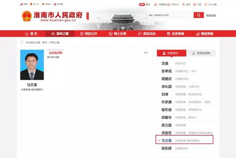The width and height of the screenshot is (236, 158).
Task: Click the portrait photo of 马文革
Action: pos(32,65)
